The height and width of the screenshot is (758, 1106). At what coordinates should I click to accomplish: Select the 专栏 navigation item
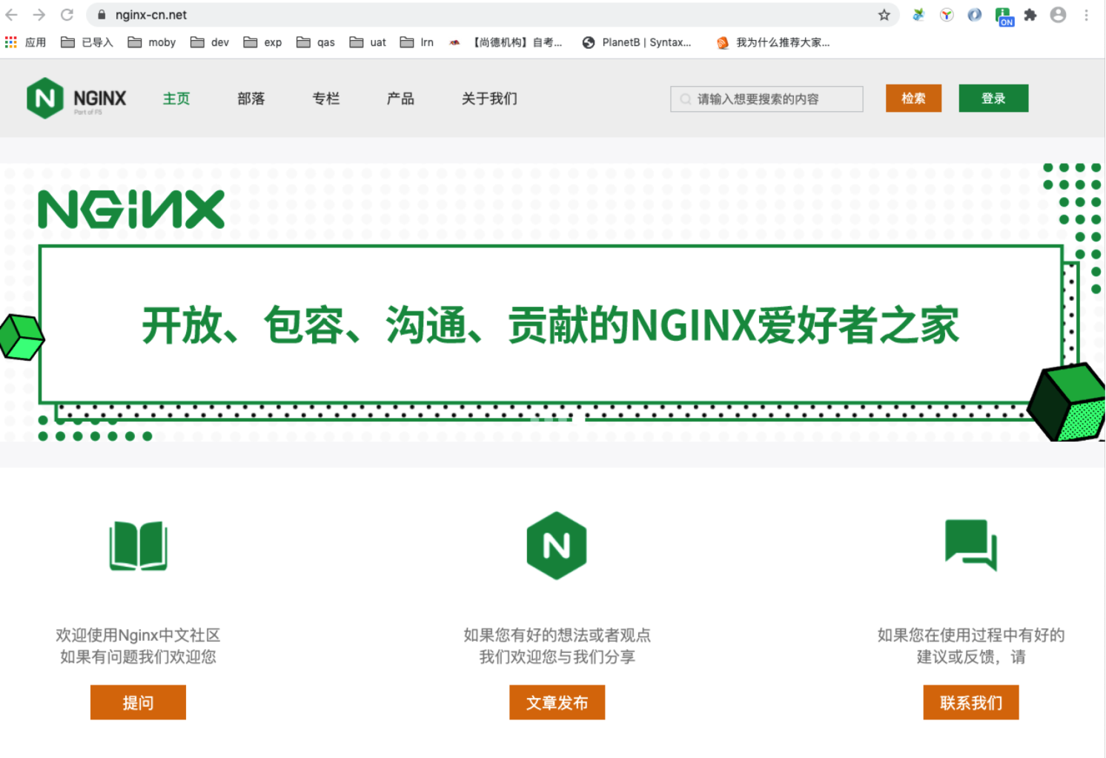(x=326, y=99)
